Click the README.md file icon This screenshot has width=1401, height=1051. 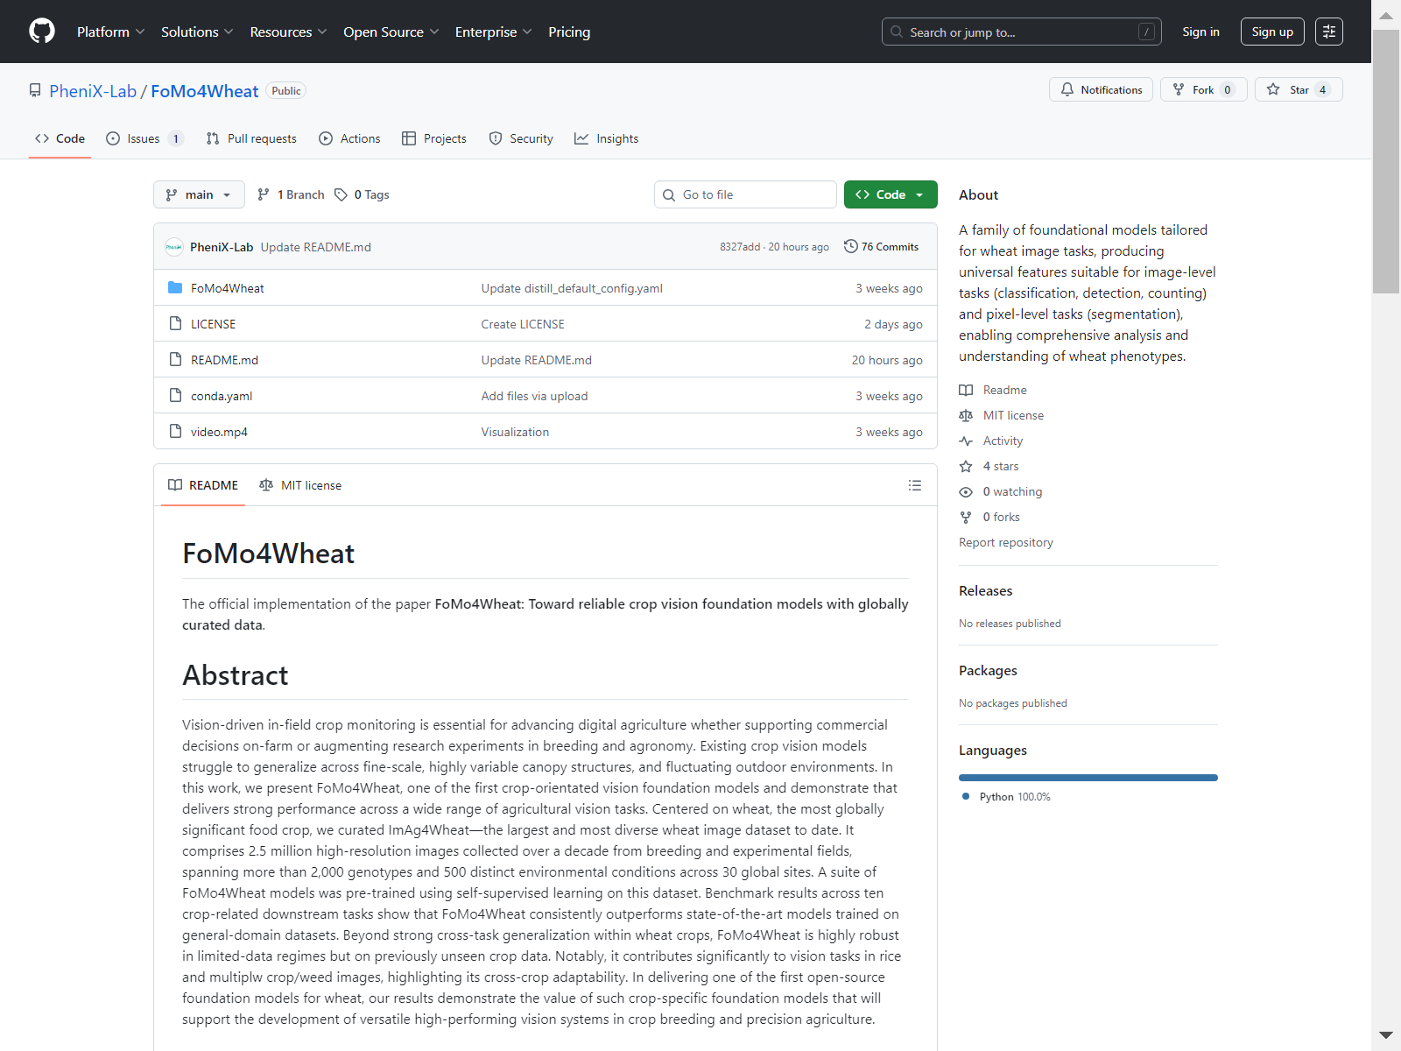click(x=175, y=360)
